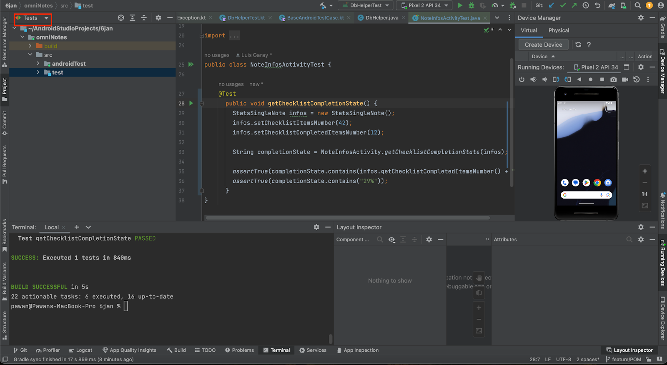Toggle the Project tool window
This screenshot has width=667, height=365.
coord(5,89)
